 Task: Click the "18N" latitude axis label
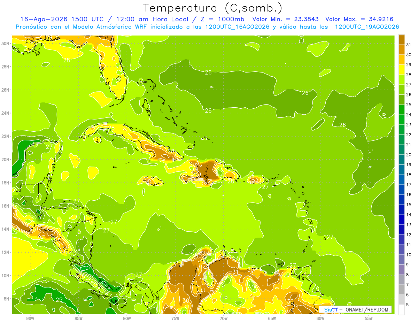coord(5,183)
